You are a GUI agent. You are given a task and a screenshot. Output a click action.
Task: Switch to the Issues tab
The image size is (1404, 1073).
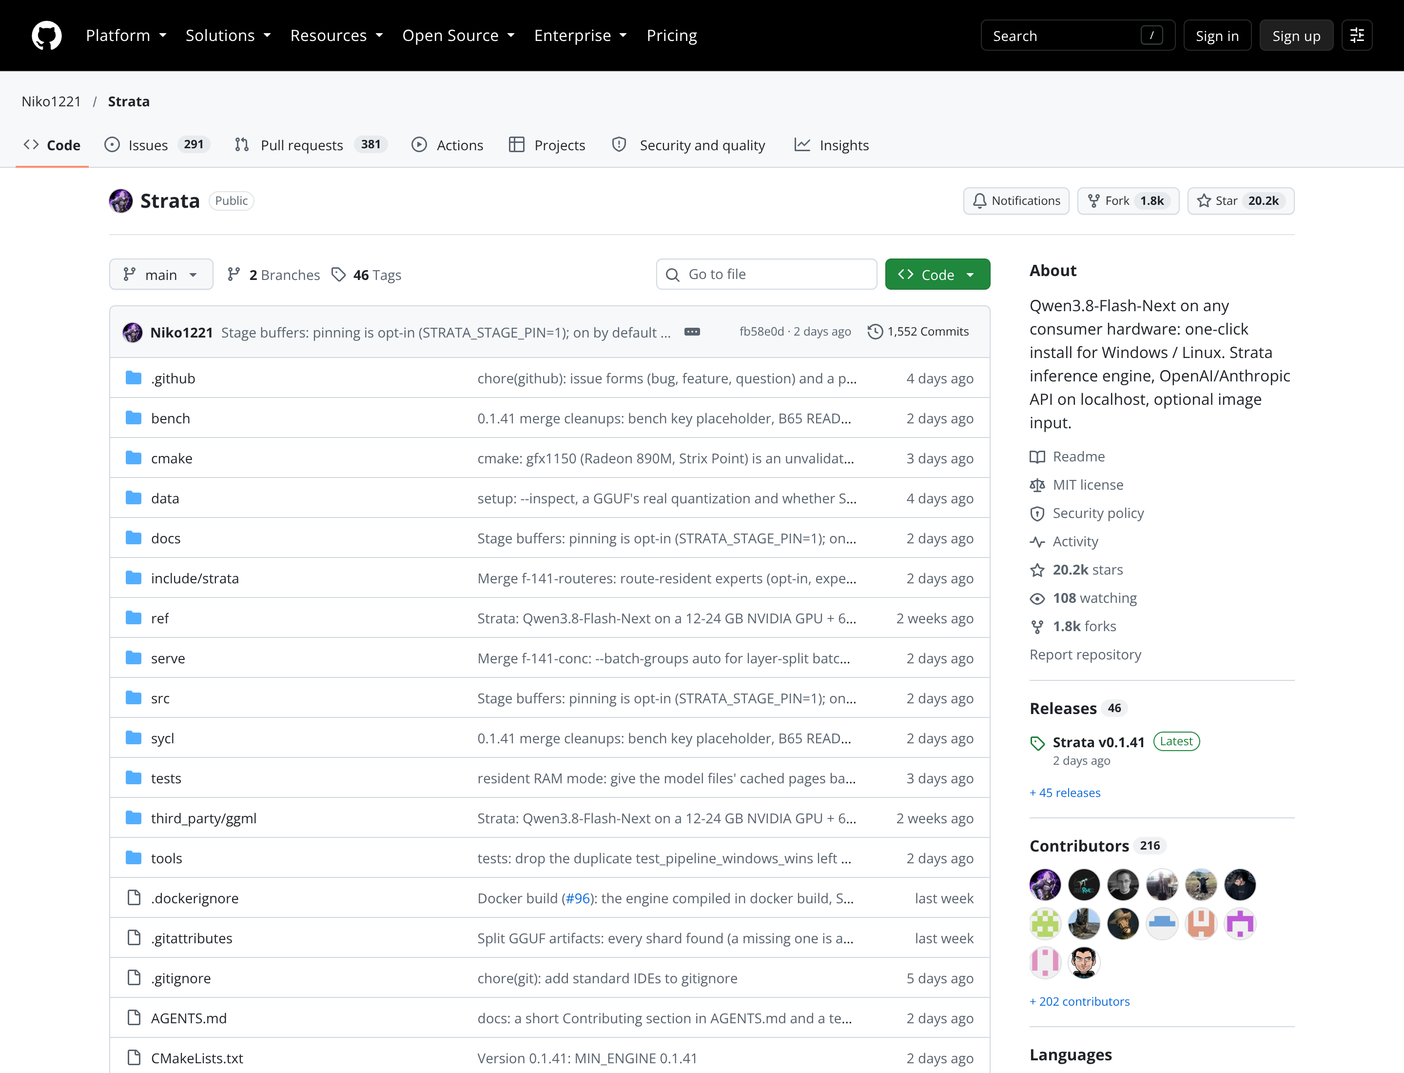coord(157,145)
